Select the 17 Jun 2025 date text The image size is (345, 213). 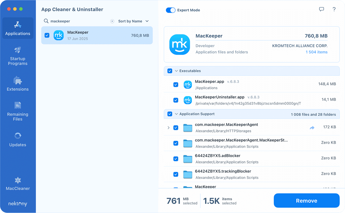tap(78, 39)
